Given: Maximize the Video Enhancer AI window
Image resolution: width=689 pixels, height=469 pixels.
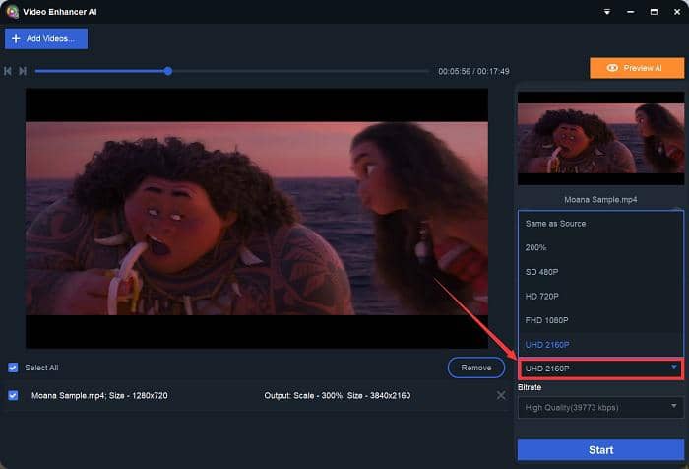Looking at the screenshot, I should (654, 12).
